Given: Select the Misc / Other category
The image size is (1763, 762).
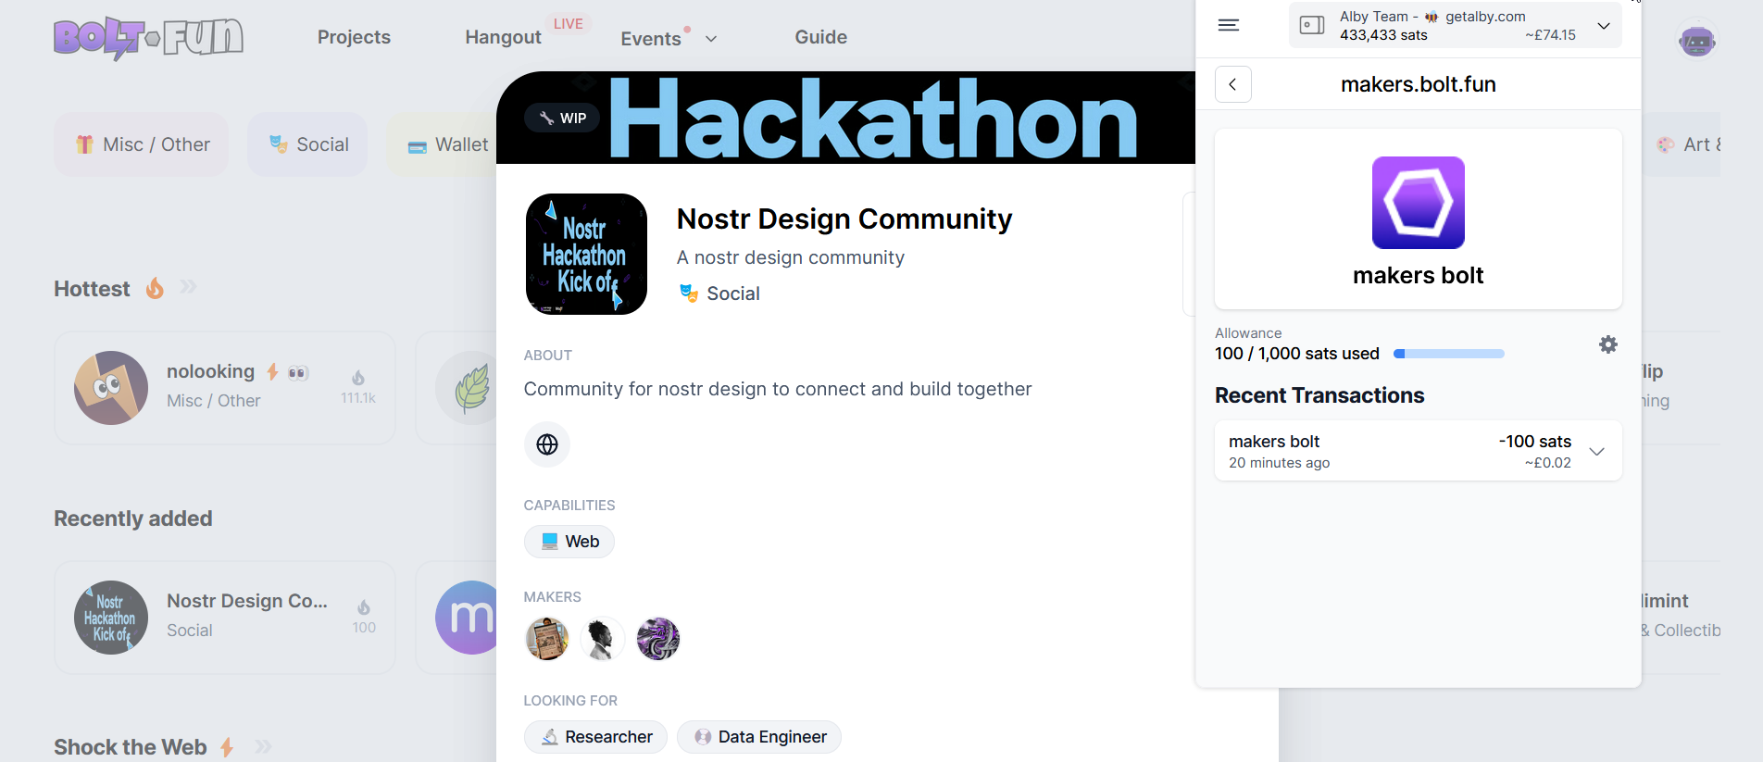Looking at the screenshot, I should [141, 144].
